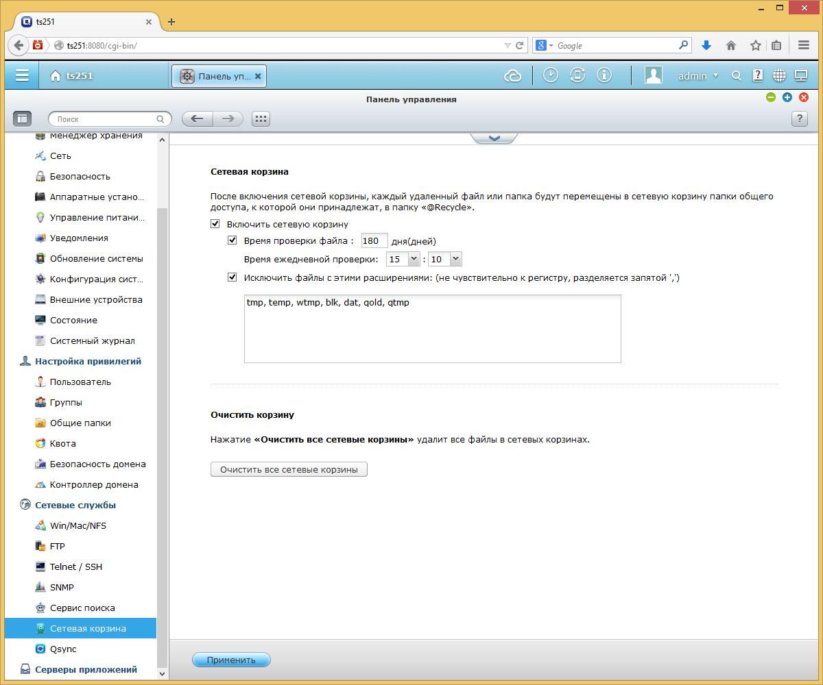Reload the browser page
This screenshot has width=823, height=685.
(520, 45)
